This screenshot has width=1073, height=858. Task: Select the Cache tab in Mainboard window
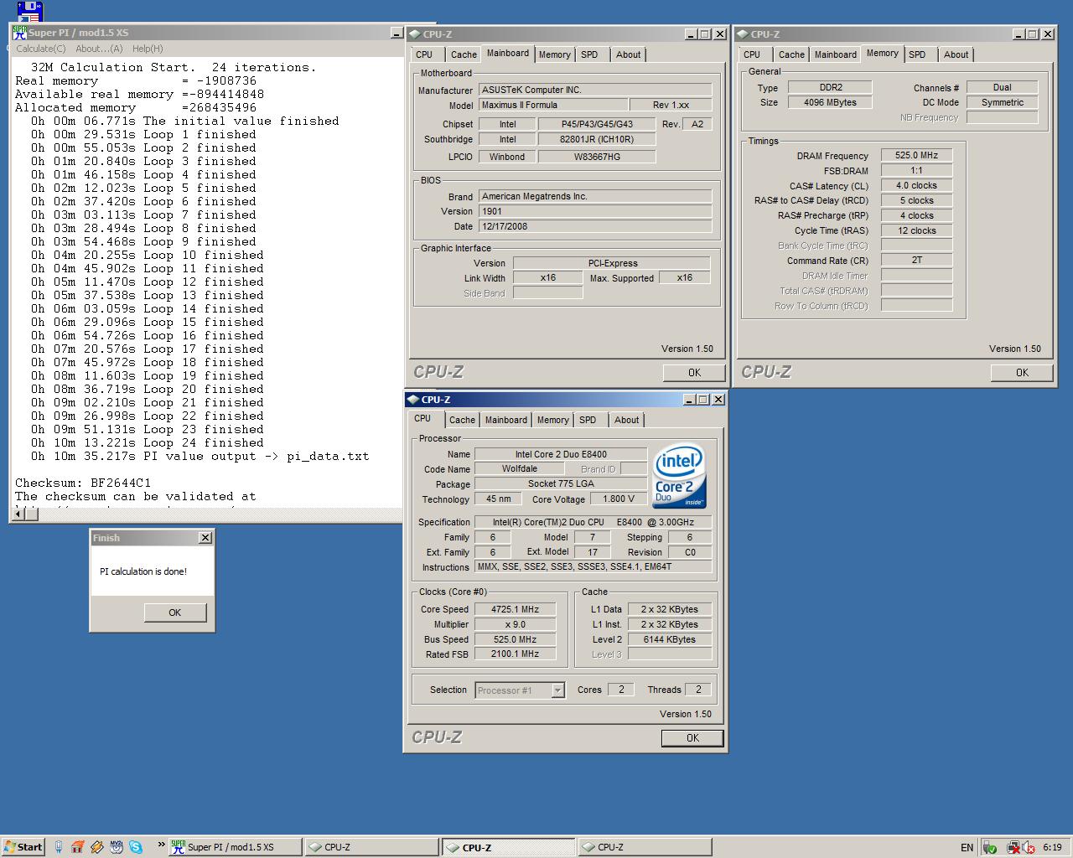pyautogui.click(x=463, y=54)
